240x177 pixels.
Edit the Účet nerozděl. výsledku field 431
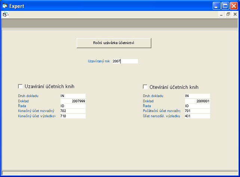pos(197,116)
